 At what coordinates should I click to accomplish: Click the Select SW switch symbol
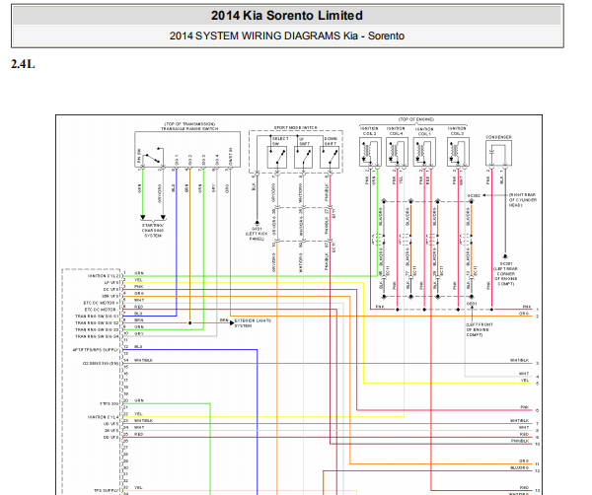[276, 157]
